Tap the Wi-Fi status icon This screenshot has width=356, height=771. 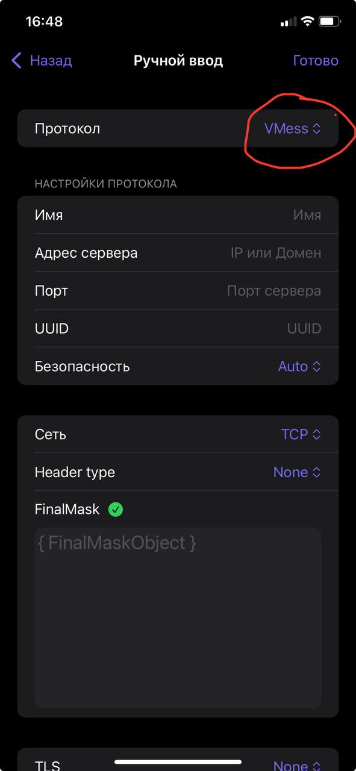[x=307, y=22]
